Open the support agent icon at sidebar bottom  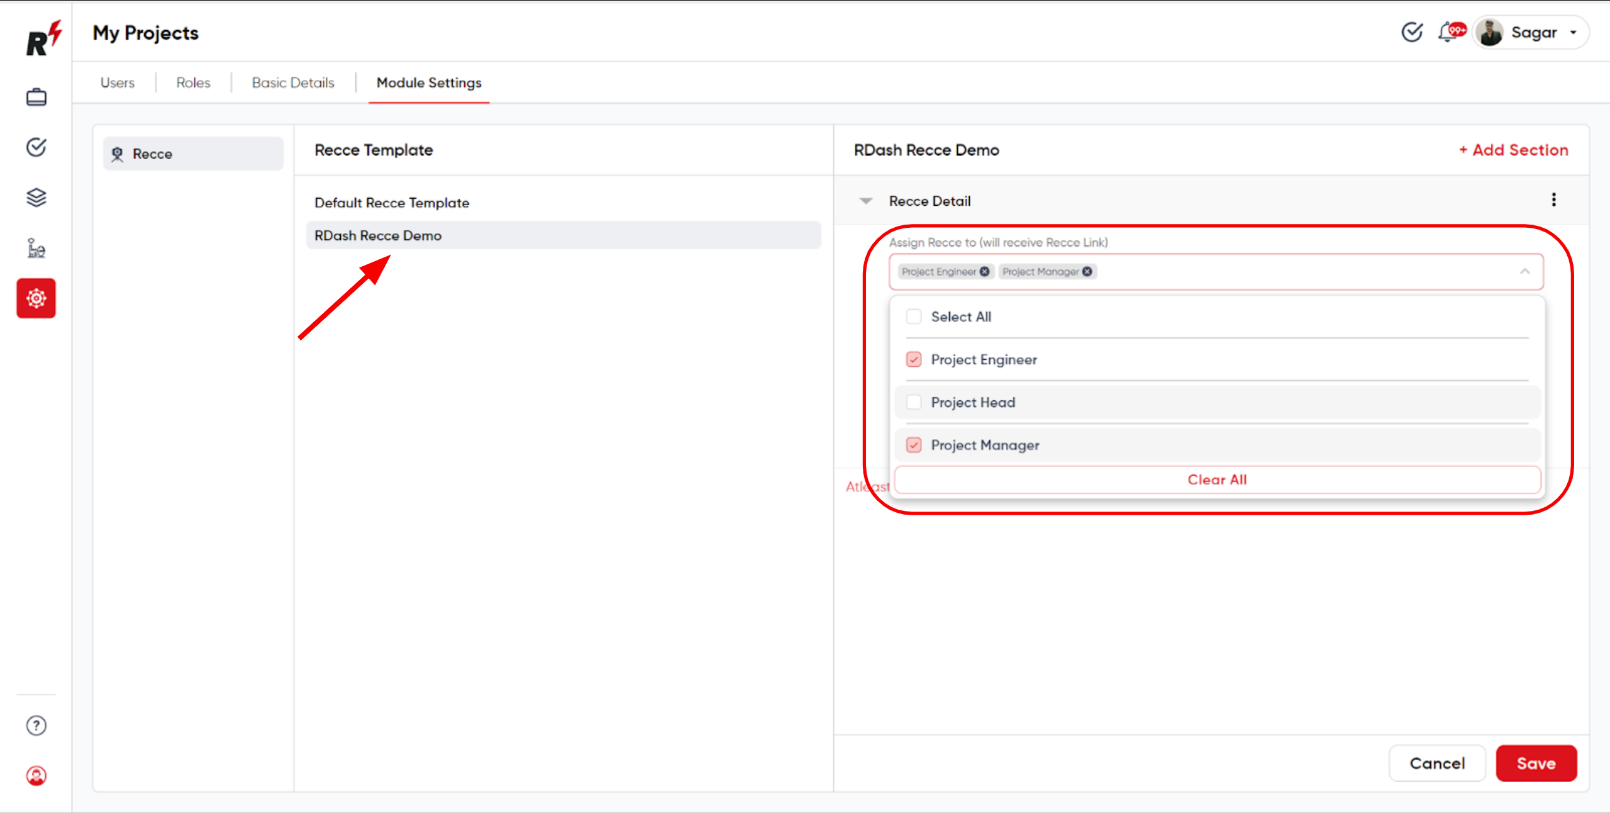36,776
